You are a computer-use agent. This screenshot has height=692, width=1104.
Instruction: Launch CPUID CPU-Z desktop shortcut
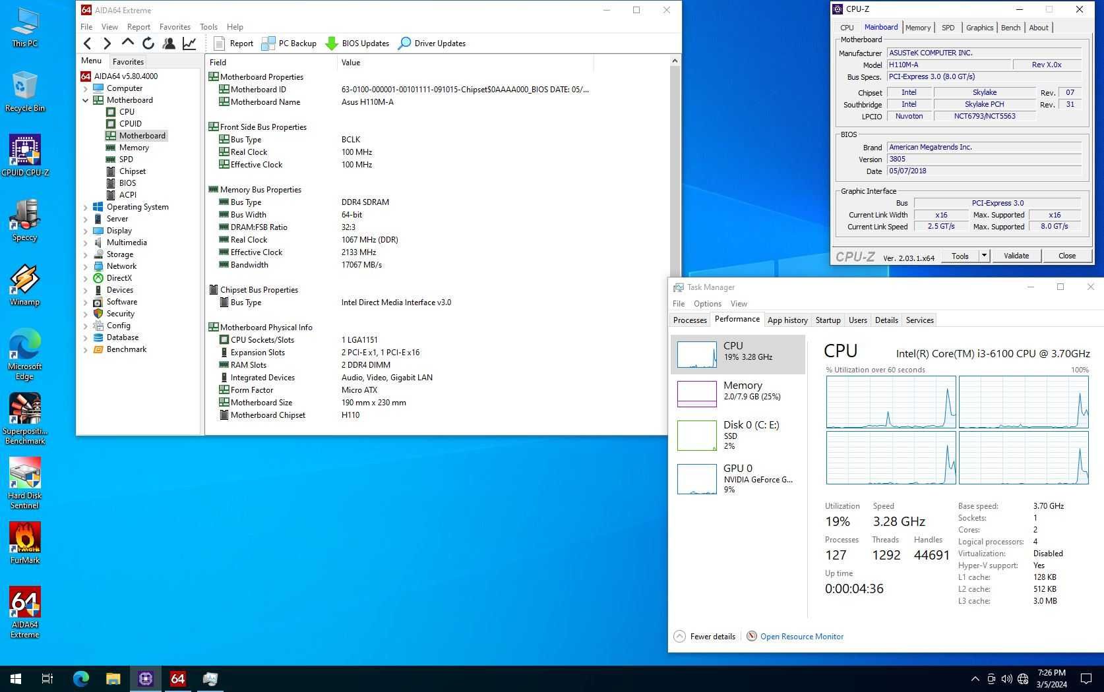pos(25,156)
